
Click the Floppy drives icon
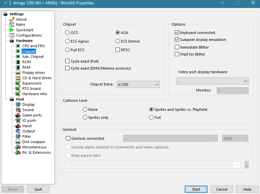point(18,73)
